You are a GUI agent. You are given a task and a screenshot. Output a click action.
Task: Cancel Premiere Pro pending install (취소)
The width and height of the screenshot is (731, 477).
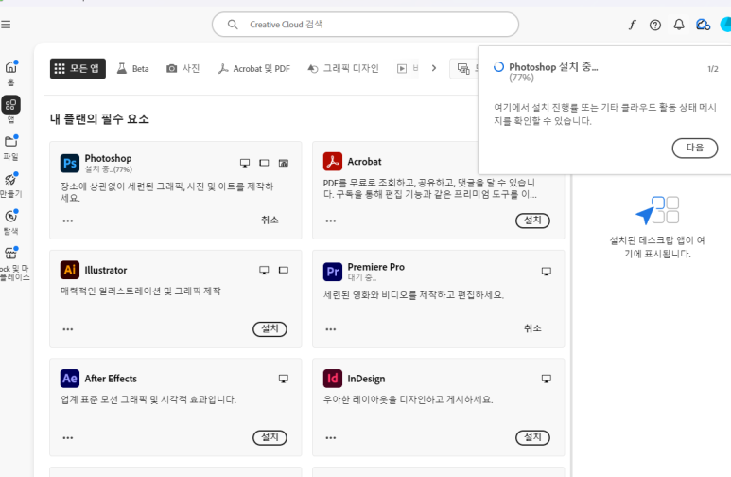pos(532,328)
